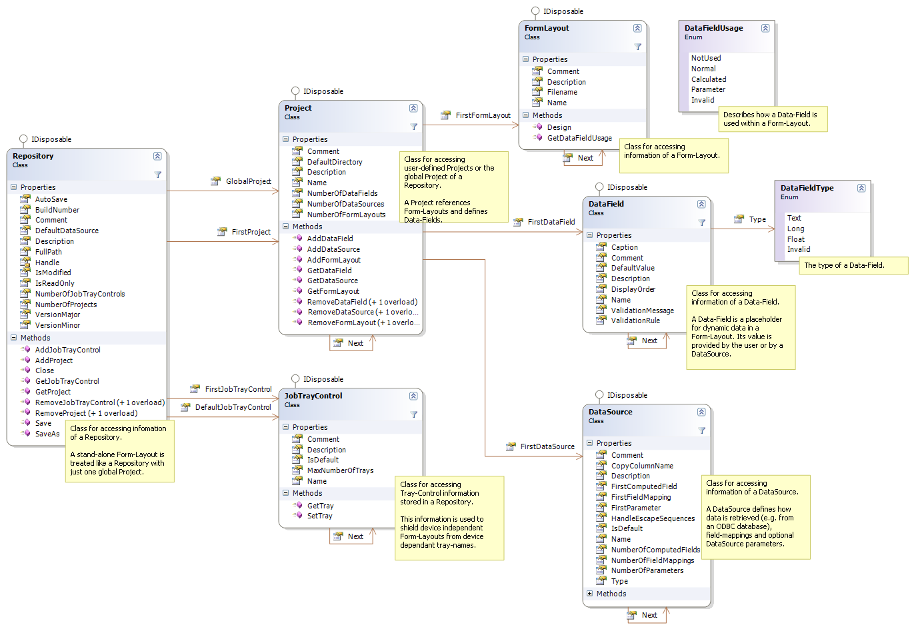Select the AddDataField method icon in Project
Screen dimensions: 914x629
(298, 238)
